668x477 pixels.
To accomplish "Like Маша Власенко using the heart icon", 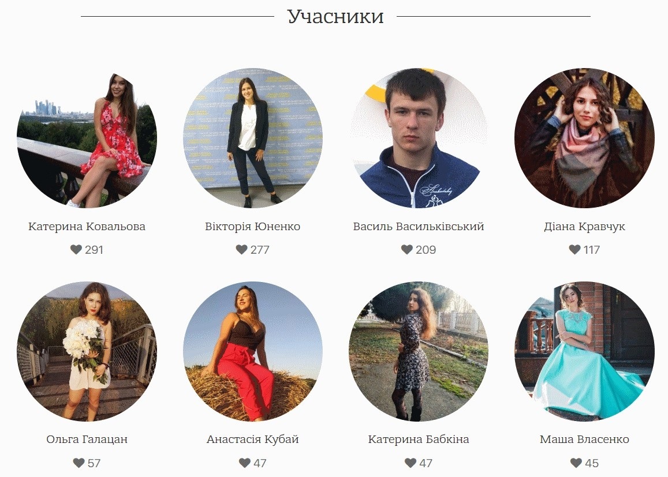I will pos(576,463).
